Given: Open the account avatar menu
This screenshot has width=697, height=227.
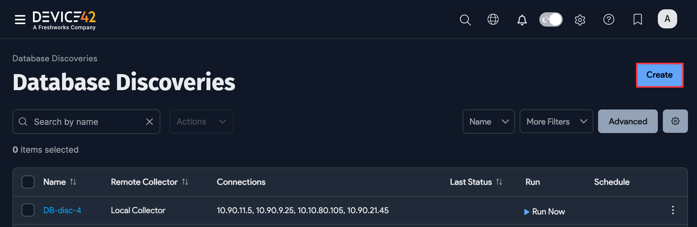Looking at the screenshot, I should point(667,19).
